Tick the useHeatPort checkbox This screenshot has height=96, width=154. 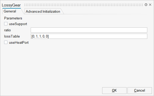point(6,42)
